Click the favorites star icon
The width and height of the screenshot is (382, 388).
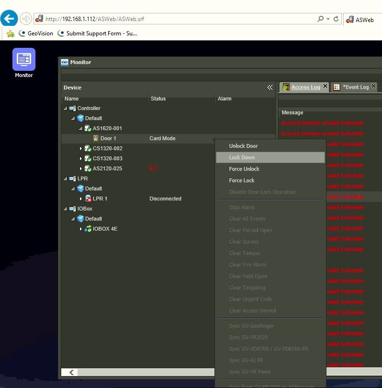(11, 33)
